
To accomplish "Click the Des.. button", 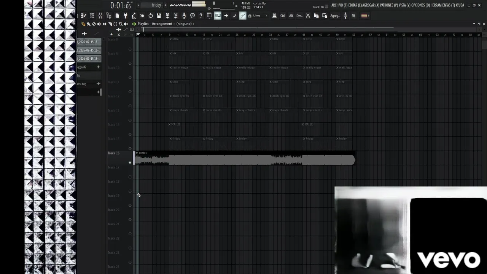I will point(299,16).
